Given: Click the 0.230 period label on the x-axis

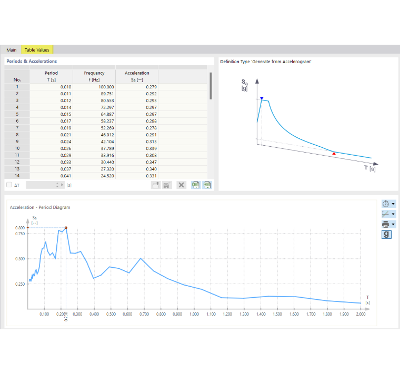Looking at the screenshot, I should click(x=66, y=317).
